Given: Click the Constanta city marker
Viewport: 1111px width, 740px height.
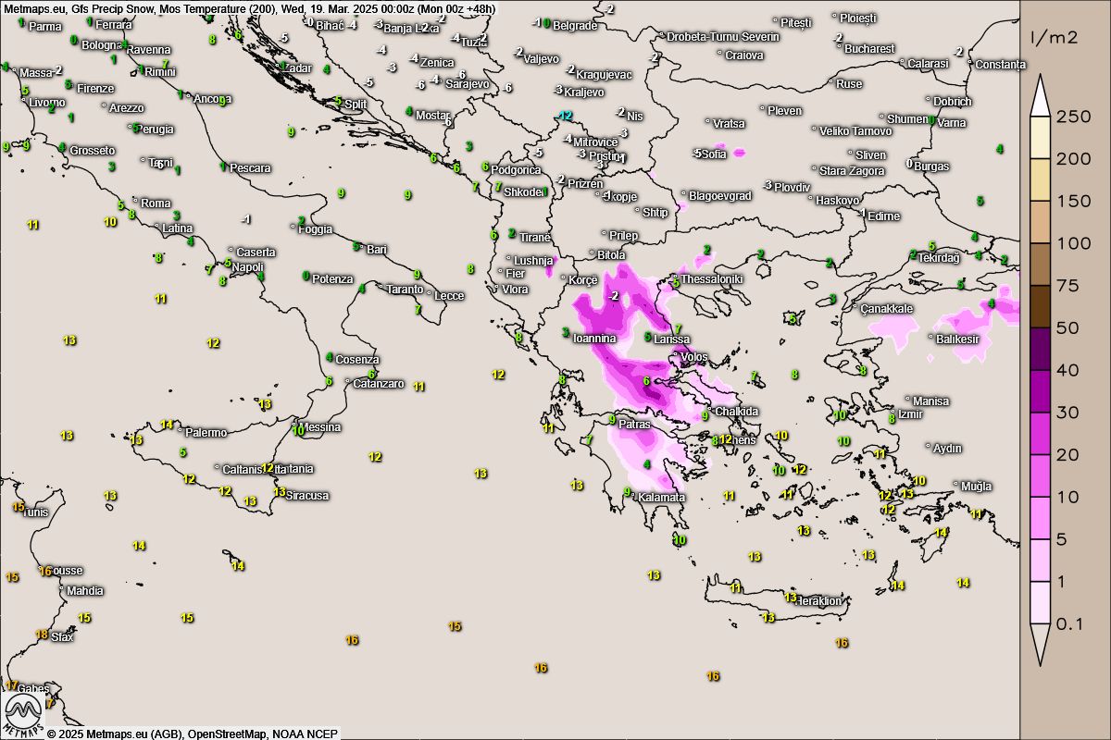Looking at the screenshot, I should tap(971, 65).
